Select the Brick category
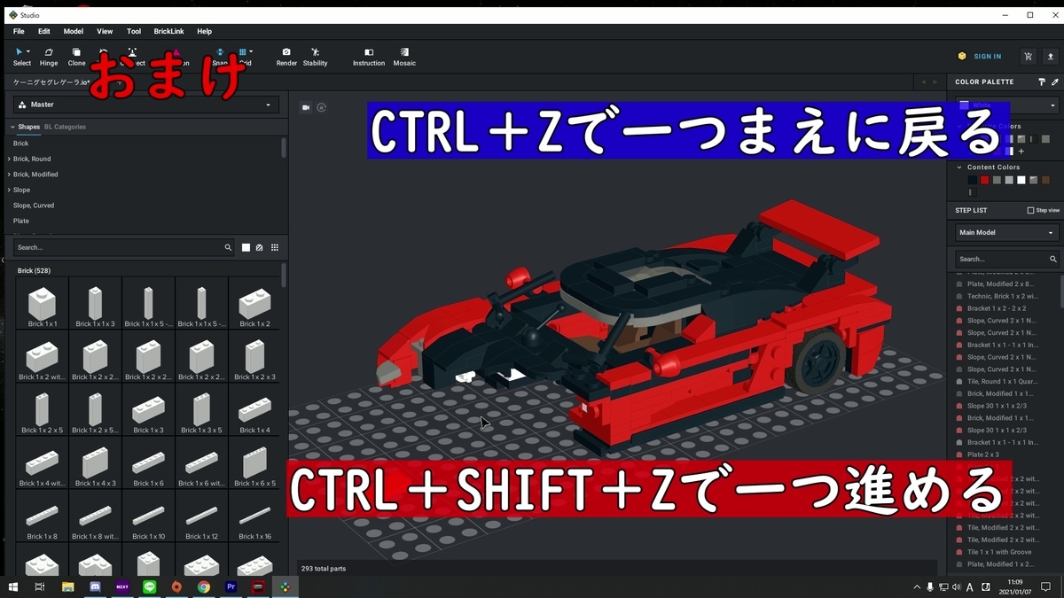 20,144
